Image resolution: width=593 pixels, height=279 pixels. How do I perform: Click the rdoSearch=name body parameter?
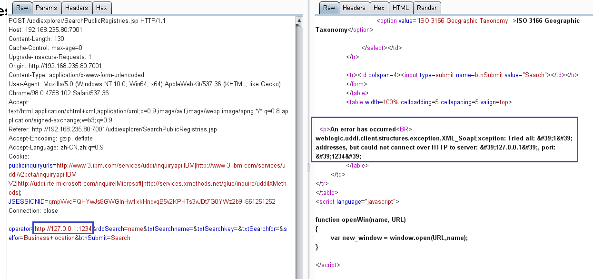119,229
